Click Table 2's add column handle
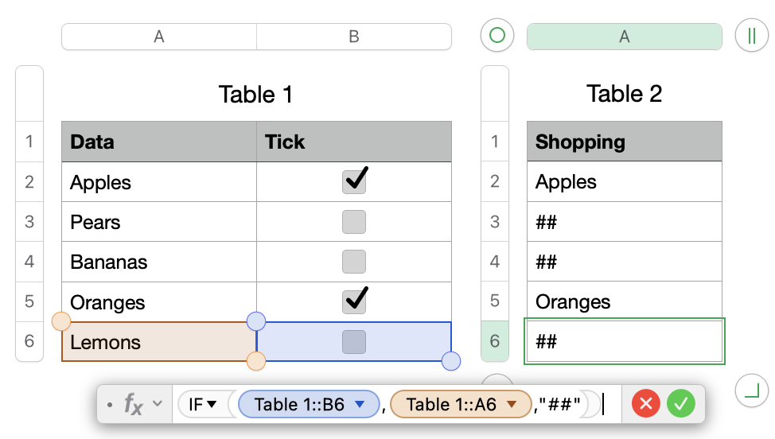The height and width of the screenshot is (439, 775). point(752,36)
